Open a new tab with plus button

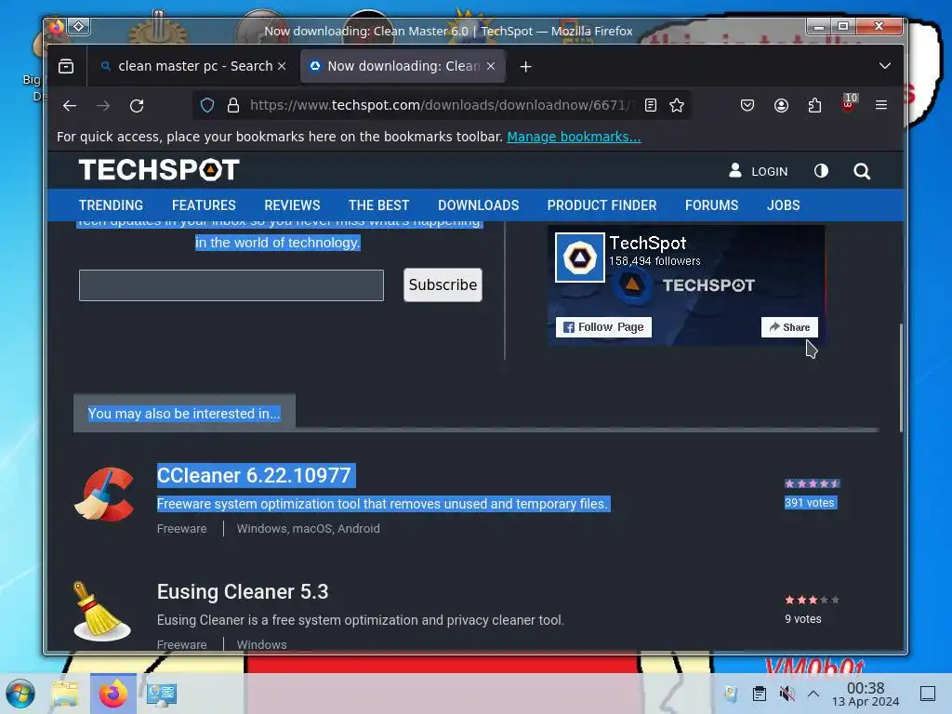pos(526,66)
